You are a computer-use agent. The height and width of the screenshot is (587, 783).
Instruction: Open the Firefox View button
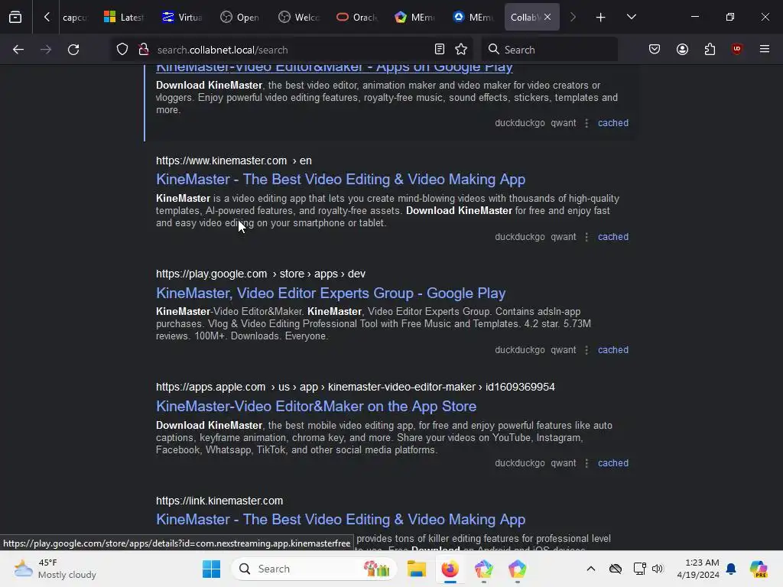click(15, 17)
